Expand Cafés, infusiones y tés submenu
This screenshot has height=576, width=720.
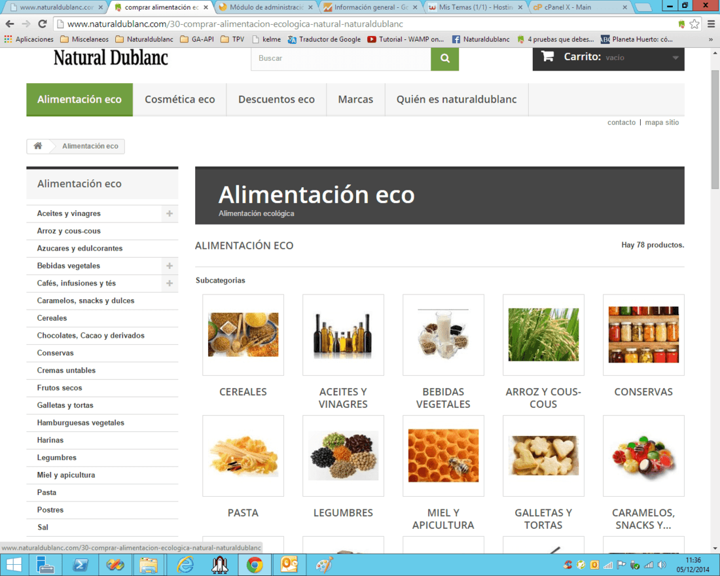pyautogui.click(x=170, y=283)
